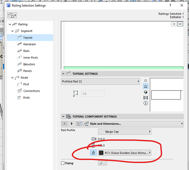Click the zoom in plus icon
Image resolution: width=189 pixels, height=170 pixels.
point(174,24)
